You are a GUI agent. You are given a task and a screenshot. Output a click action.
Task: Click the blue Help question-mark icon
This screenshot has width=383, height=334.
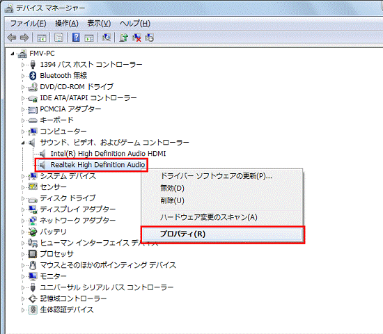(76, 38)
